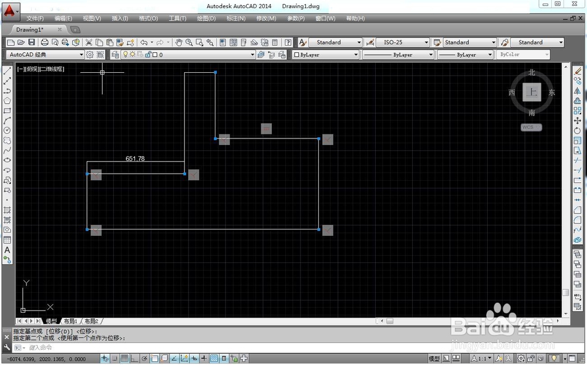Toggle Snap Mode in the status bar
This screenshot has height=365, width=587.
point(115,359)
